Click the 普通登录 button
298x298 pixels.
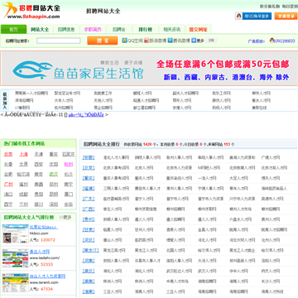286,16
